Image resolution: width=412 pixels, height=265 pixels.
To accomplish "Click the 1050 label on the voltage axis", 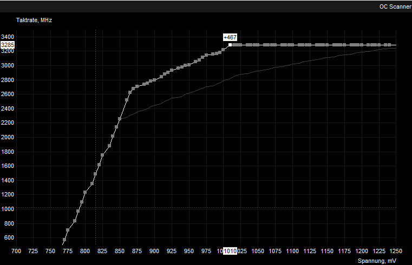I will (258, 251).
